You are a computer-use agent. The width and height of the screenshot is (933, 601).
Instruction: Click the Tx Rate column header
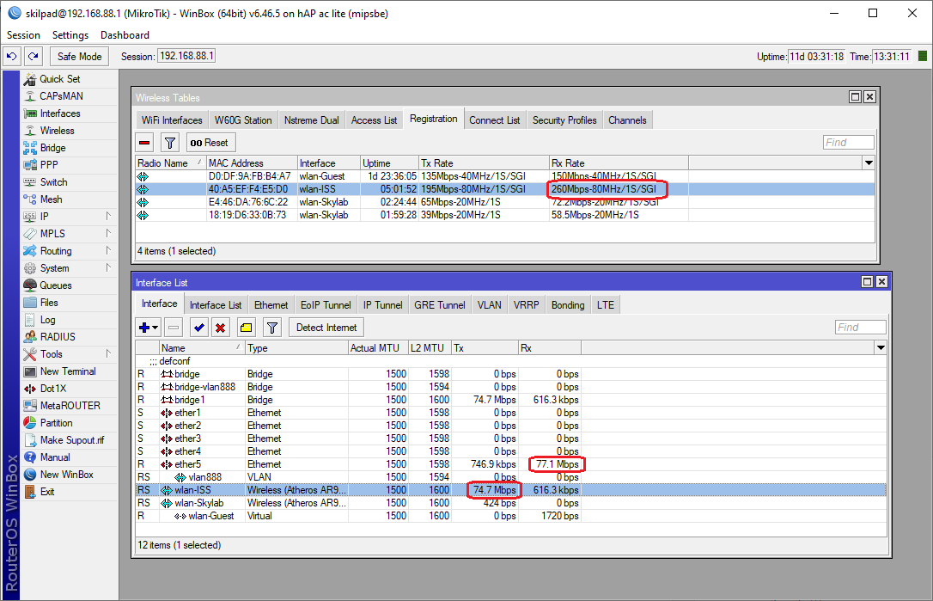click(484, 163)
